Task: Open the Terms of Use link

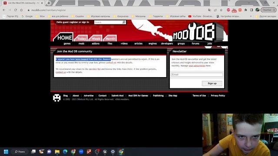Action: (199, 96)
